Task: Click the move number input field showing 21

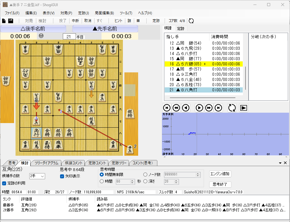Action: pyautogui.click(x=69, y=37)
